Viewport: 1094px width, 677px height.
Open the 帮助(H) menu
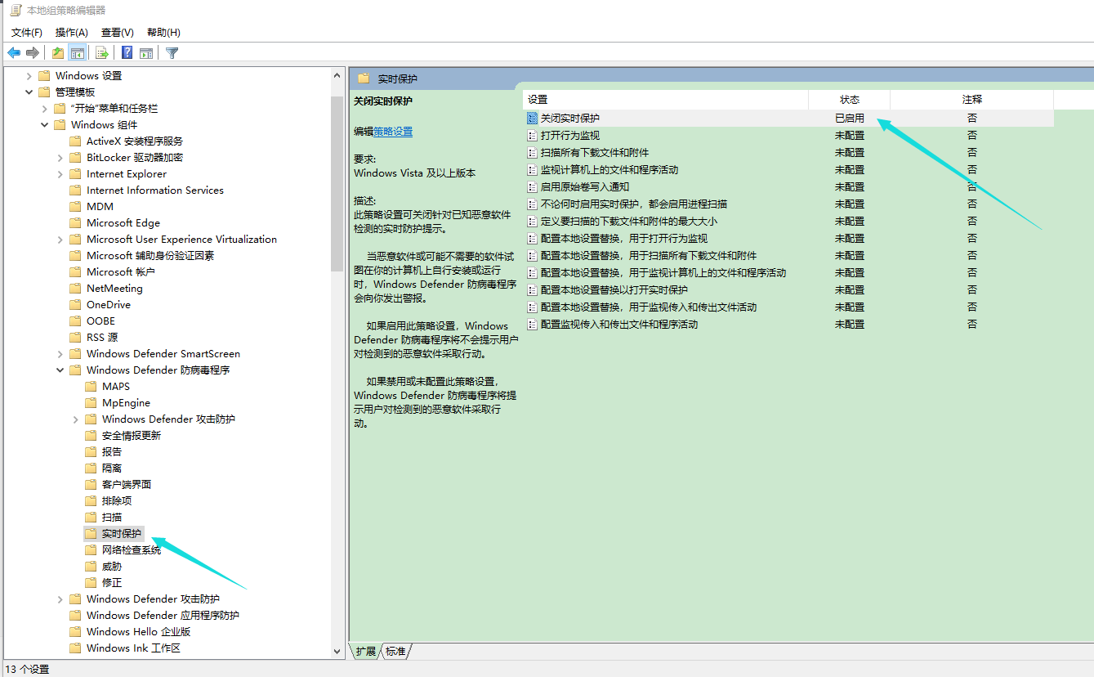(x=163, y=33)
